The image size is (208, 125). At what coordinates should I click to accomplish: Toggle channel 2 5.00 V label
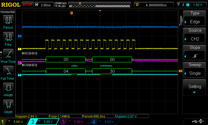43,122
